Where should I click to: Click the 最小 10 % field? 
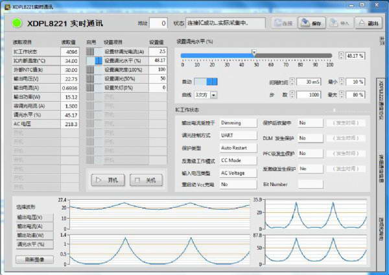point(355,82)
